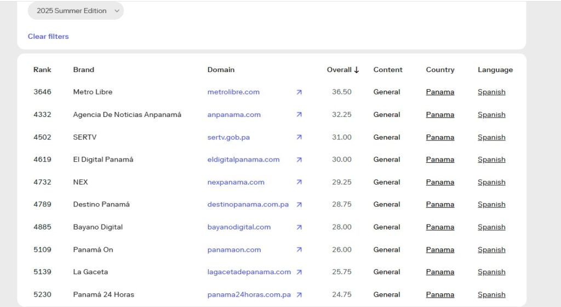The image size is (561, 307).
Task: Click Panama link in El Digital Panamá row
Action: point(440,160)
